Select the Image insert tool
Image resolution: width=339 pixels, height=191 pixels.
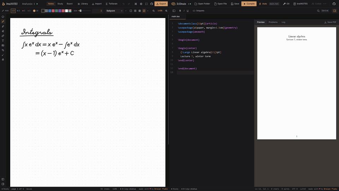click(3, 45)
